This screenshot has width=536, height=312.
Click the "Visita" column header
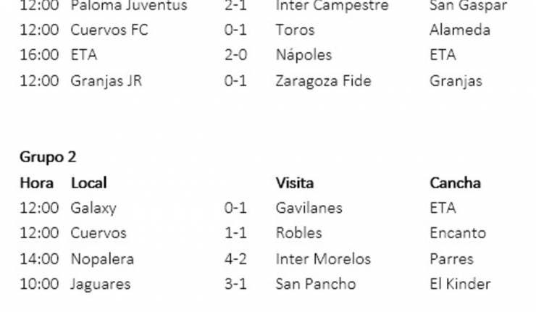[294, 183]
